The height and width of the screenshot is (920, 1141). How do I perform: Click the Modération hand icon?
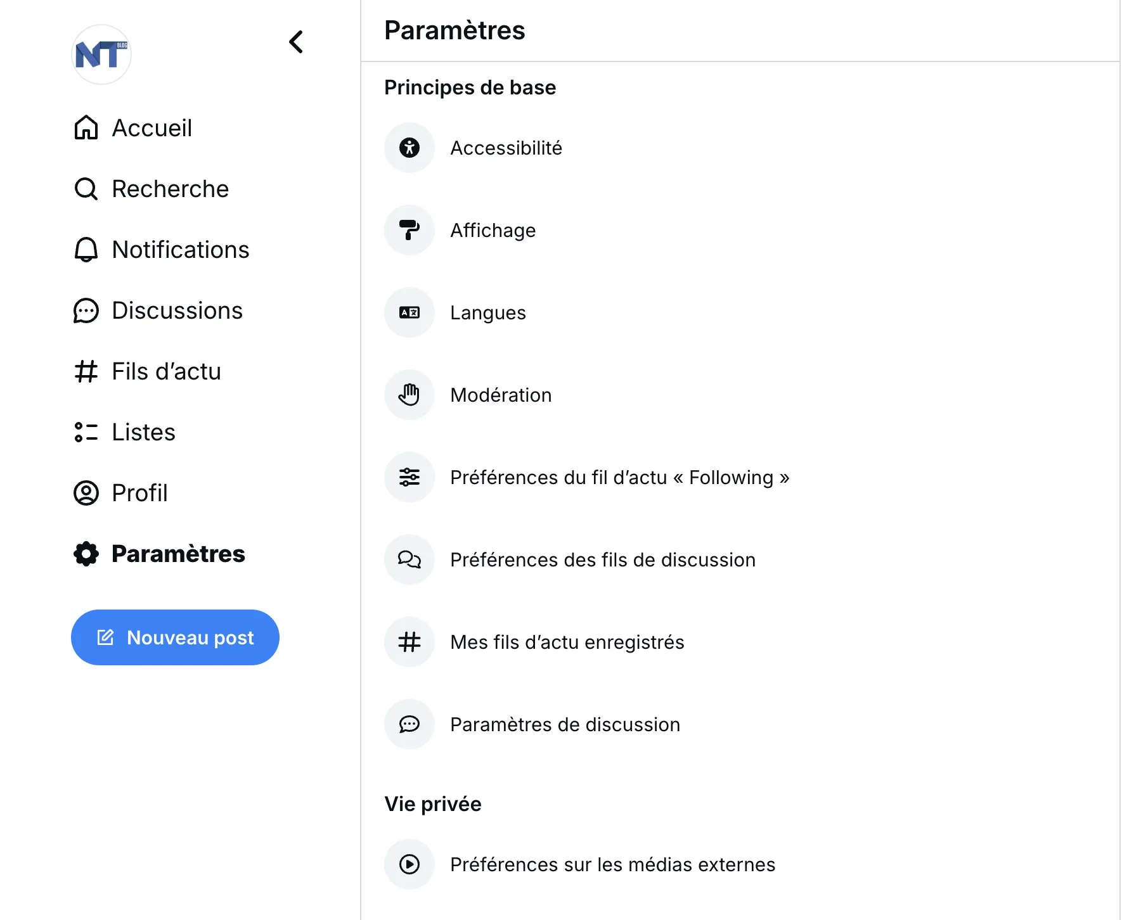point(409,395)
